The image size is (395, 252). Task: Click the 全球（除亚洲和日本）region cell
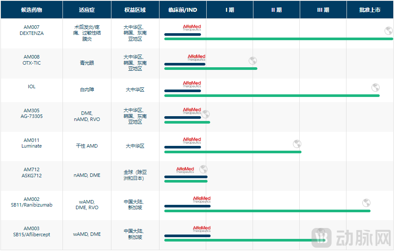coord(135,175)
